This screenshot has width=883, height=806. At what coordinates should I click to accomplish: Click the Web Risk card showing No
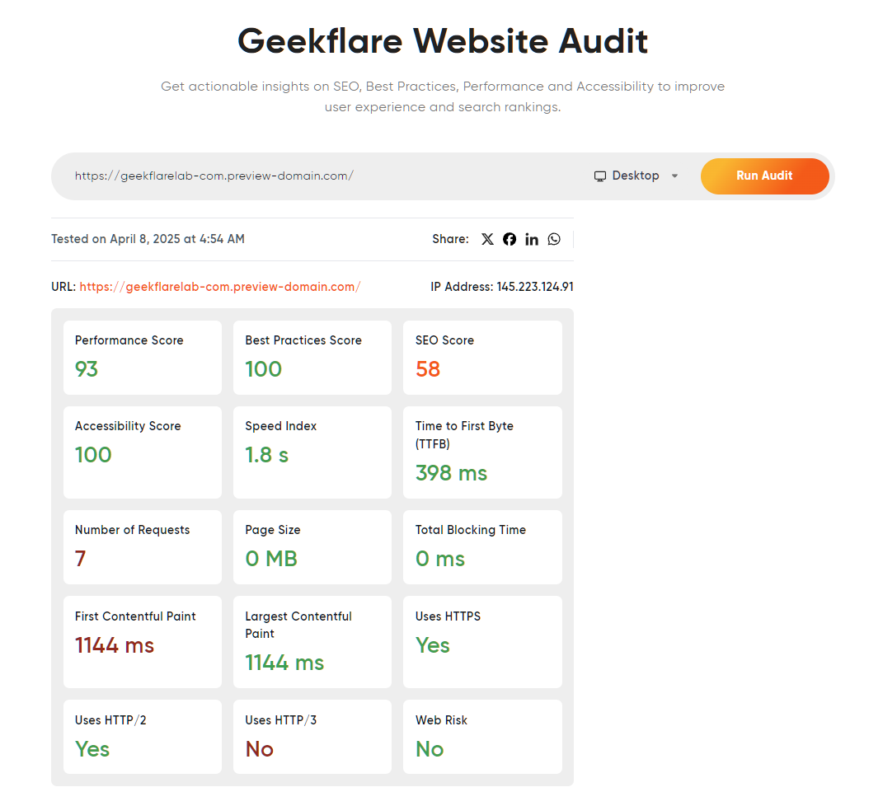tap(482, 736)
